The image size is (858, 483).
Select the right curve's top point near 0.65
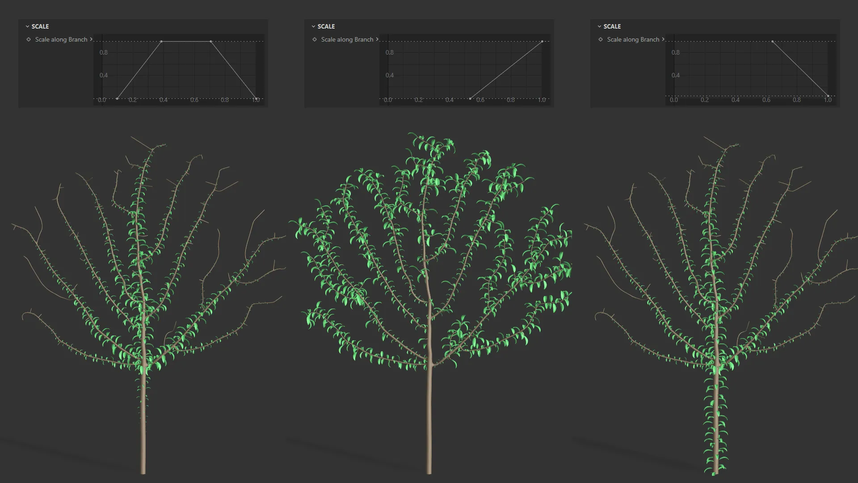(773, 42)
